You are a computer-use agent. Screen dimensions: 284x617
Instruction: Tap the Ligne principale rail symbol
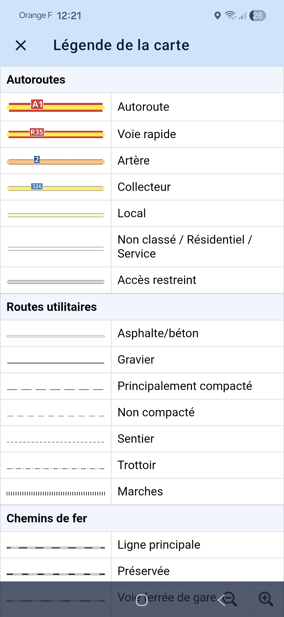tap(56, 548)
